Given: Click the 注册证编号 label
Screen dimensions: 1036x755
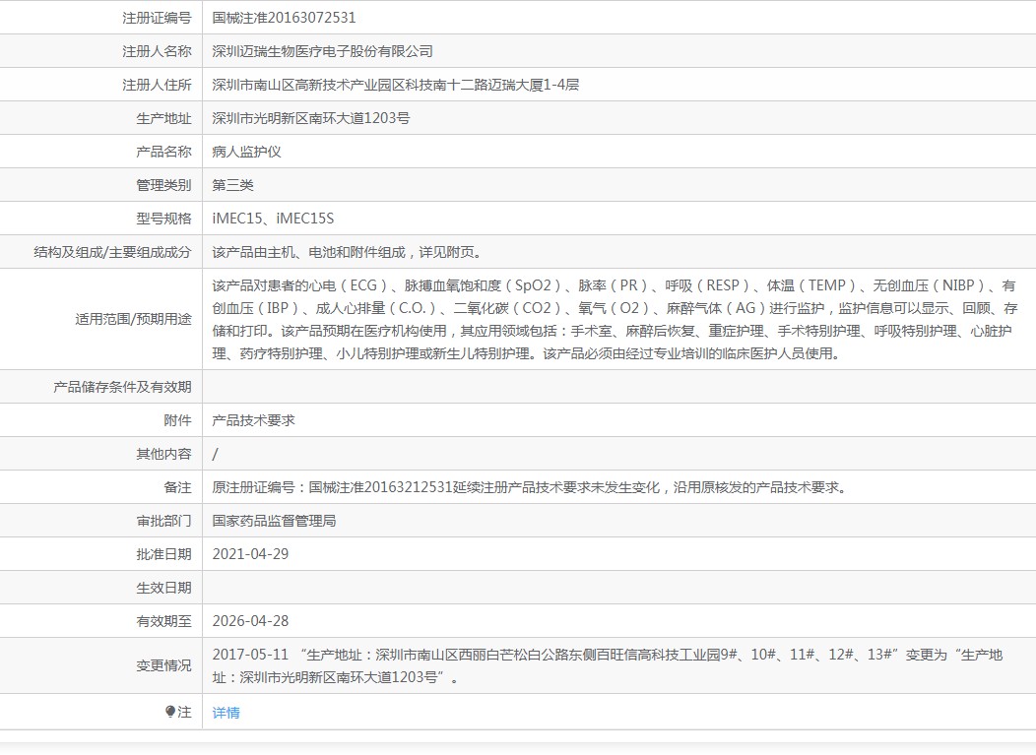Looking at the screenshot, I should (x=157, y=18).
